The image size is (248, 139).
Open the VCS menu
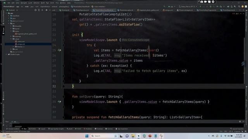click(x=57, y=3)
